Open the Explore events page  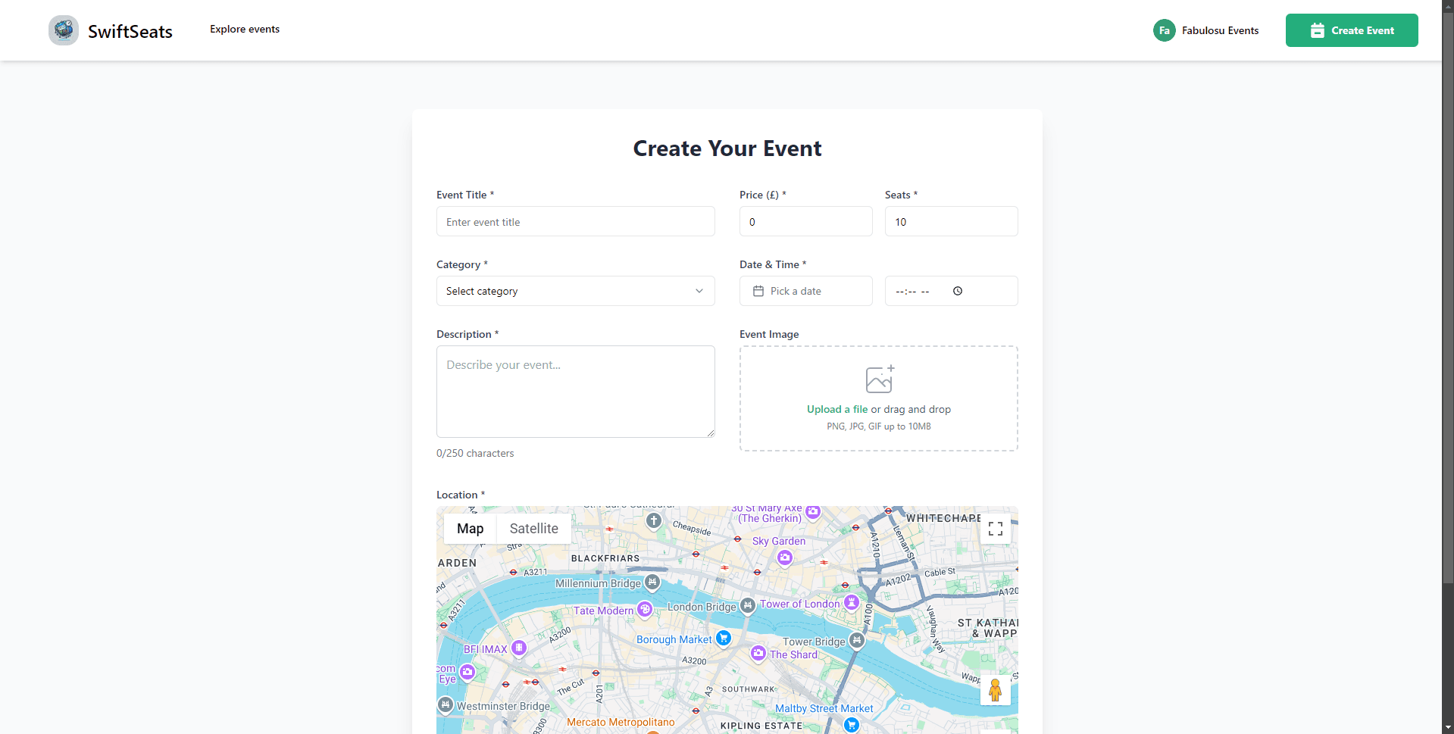pos(244,29)
